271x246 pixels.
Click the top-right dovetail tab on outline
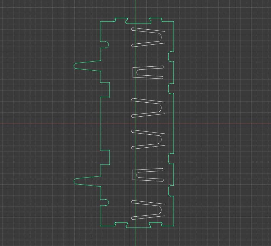[156, 18]
